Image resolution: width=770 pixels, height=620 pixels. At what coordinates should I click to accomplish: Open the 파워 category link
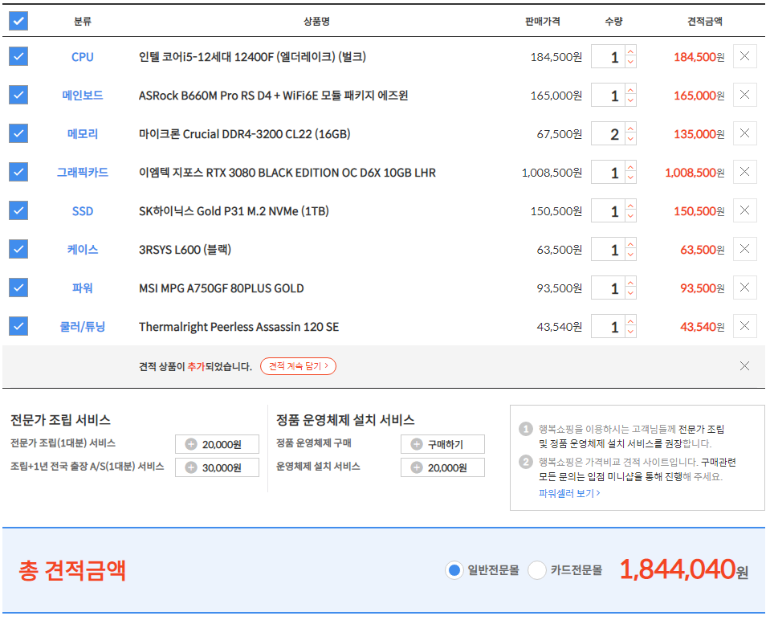tap(83, 288)
